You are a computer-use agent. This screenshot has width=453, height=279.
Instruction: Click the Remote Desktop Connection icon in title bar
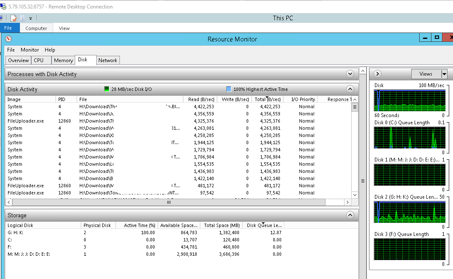click(3, 7)
